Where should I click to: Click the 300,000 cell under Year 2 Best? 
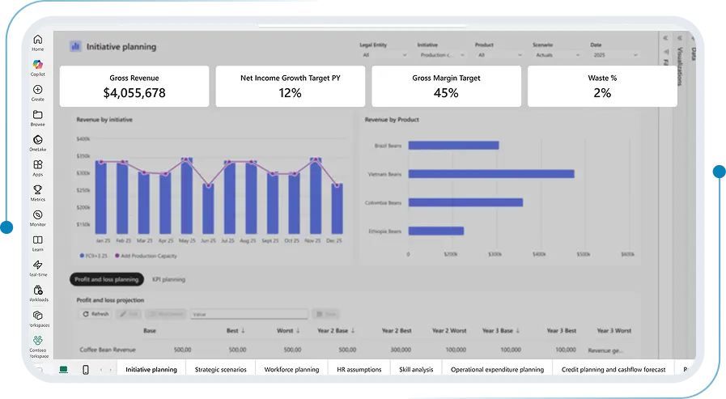[x=401, y=350]
